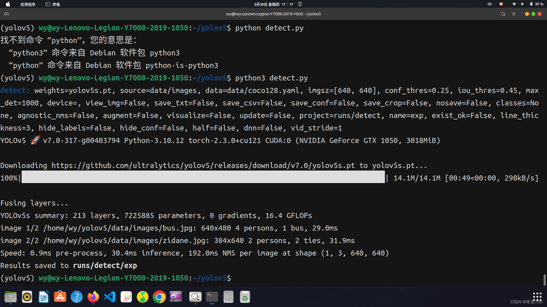This screenshot has width=547, height=307.
Task: Open the Wi-Fi network indicator
Action: 514,4
